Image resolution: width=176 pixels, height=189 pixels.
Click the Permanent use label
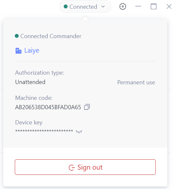(x=136, y=82)
